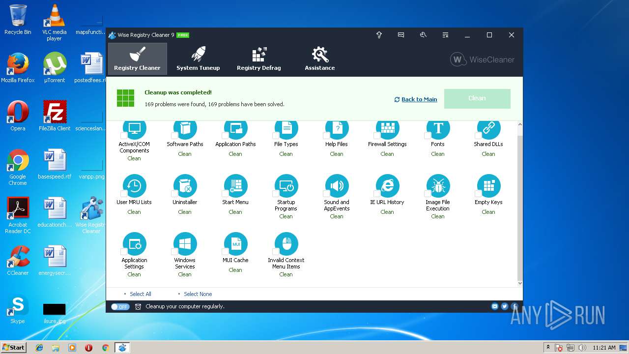This screenshot has height=354, width=629.
Task: Click the Startup Programs icon
Action: 286,186
